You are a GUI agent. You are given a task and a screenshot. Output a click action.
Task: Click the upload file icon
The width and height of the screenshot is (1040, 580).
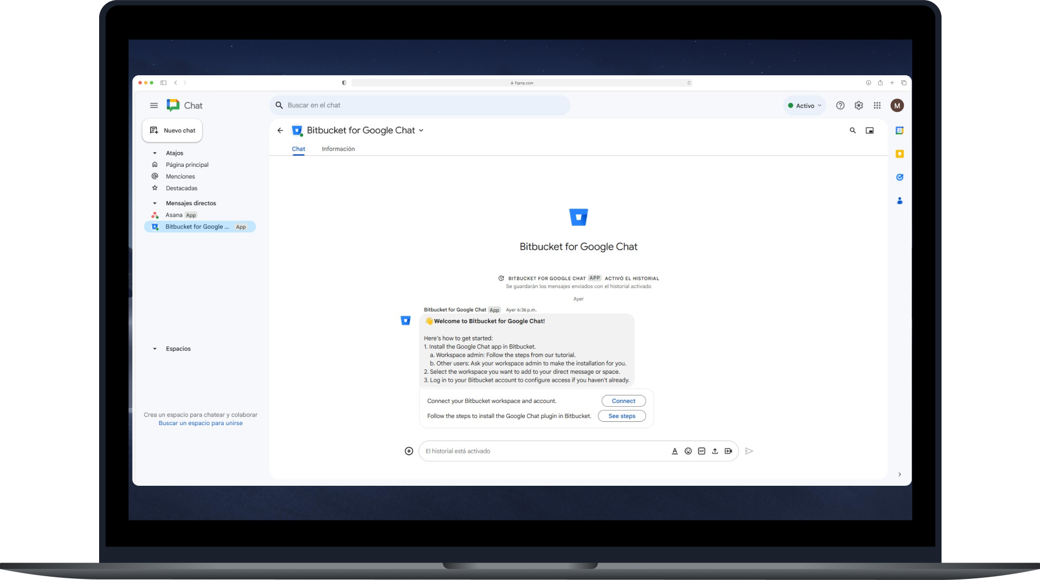(715, 451)
